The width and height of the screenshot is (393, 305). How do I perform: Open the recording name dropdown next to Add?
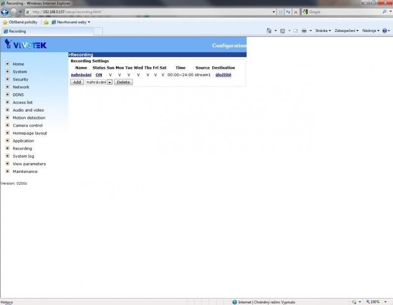coord(110,82)
